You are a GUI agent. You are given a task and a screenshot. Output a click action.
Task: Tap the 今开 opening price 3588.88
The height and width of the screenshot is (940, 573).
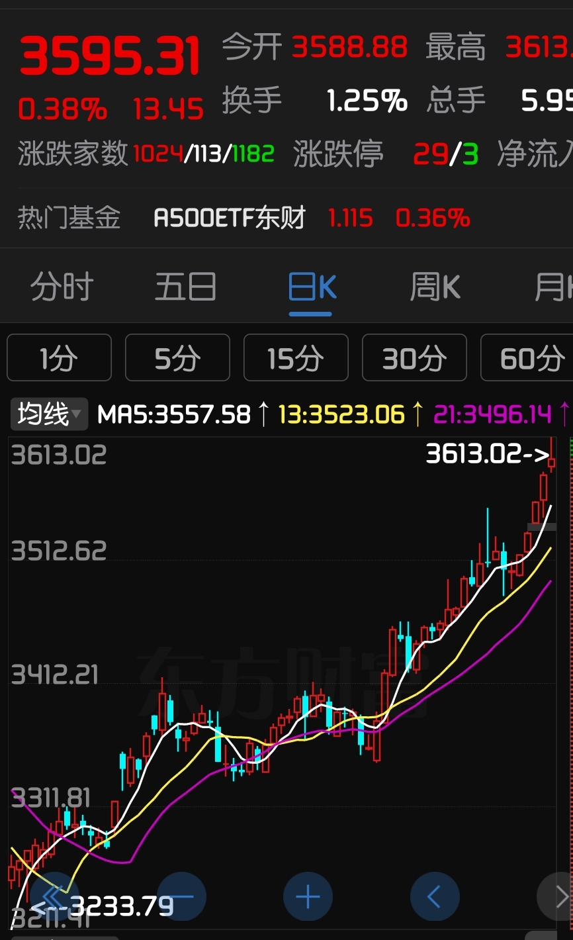point(349,48)
